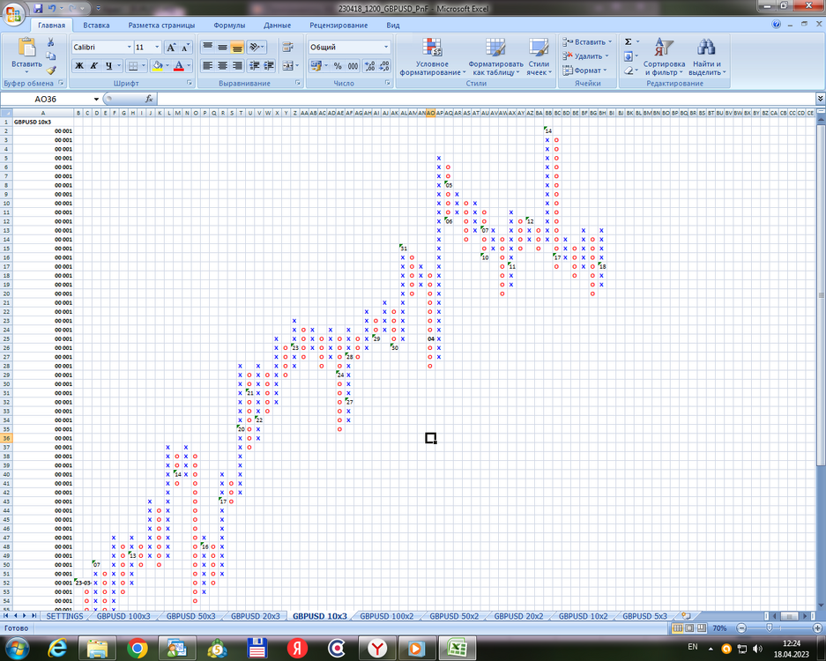Toggle Italic (К) formatting
Screen dimensions: 826x661
(93, 66)
